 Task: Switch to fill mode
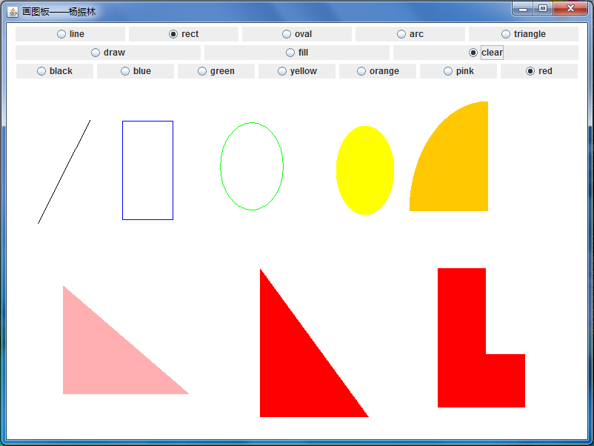point(297,53)
